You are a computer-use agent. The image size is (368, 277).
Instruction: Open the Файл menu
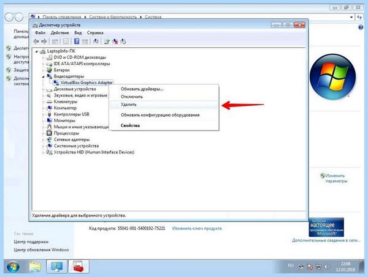40,33
